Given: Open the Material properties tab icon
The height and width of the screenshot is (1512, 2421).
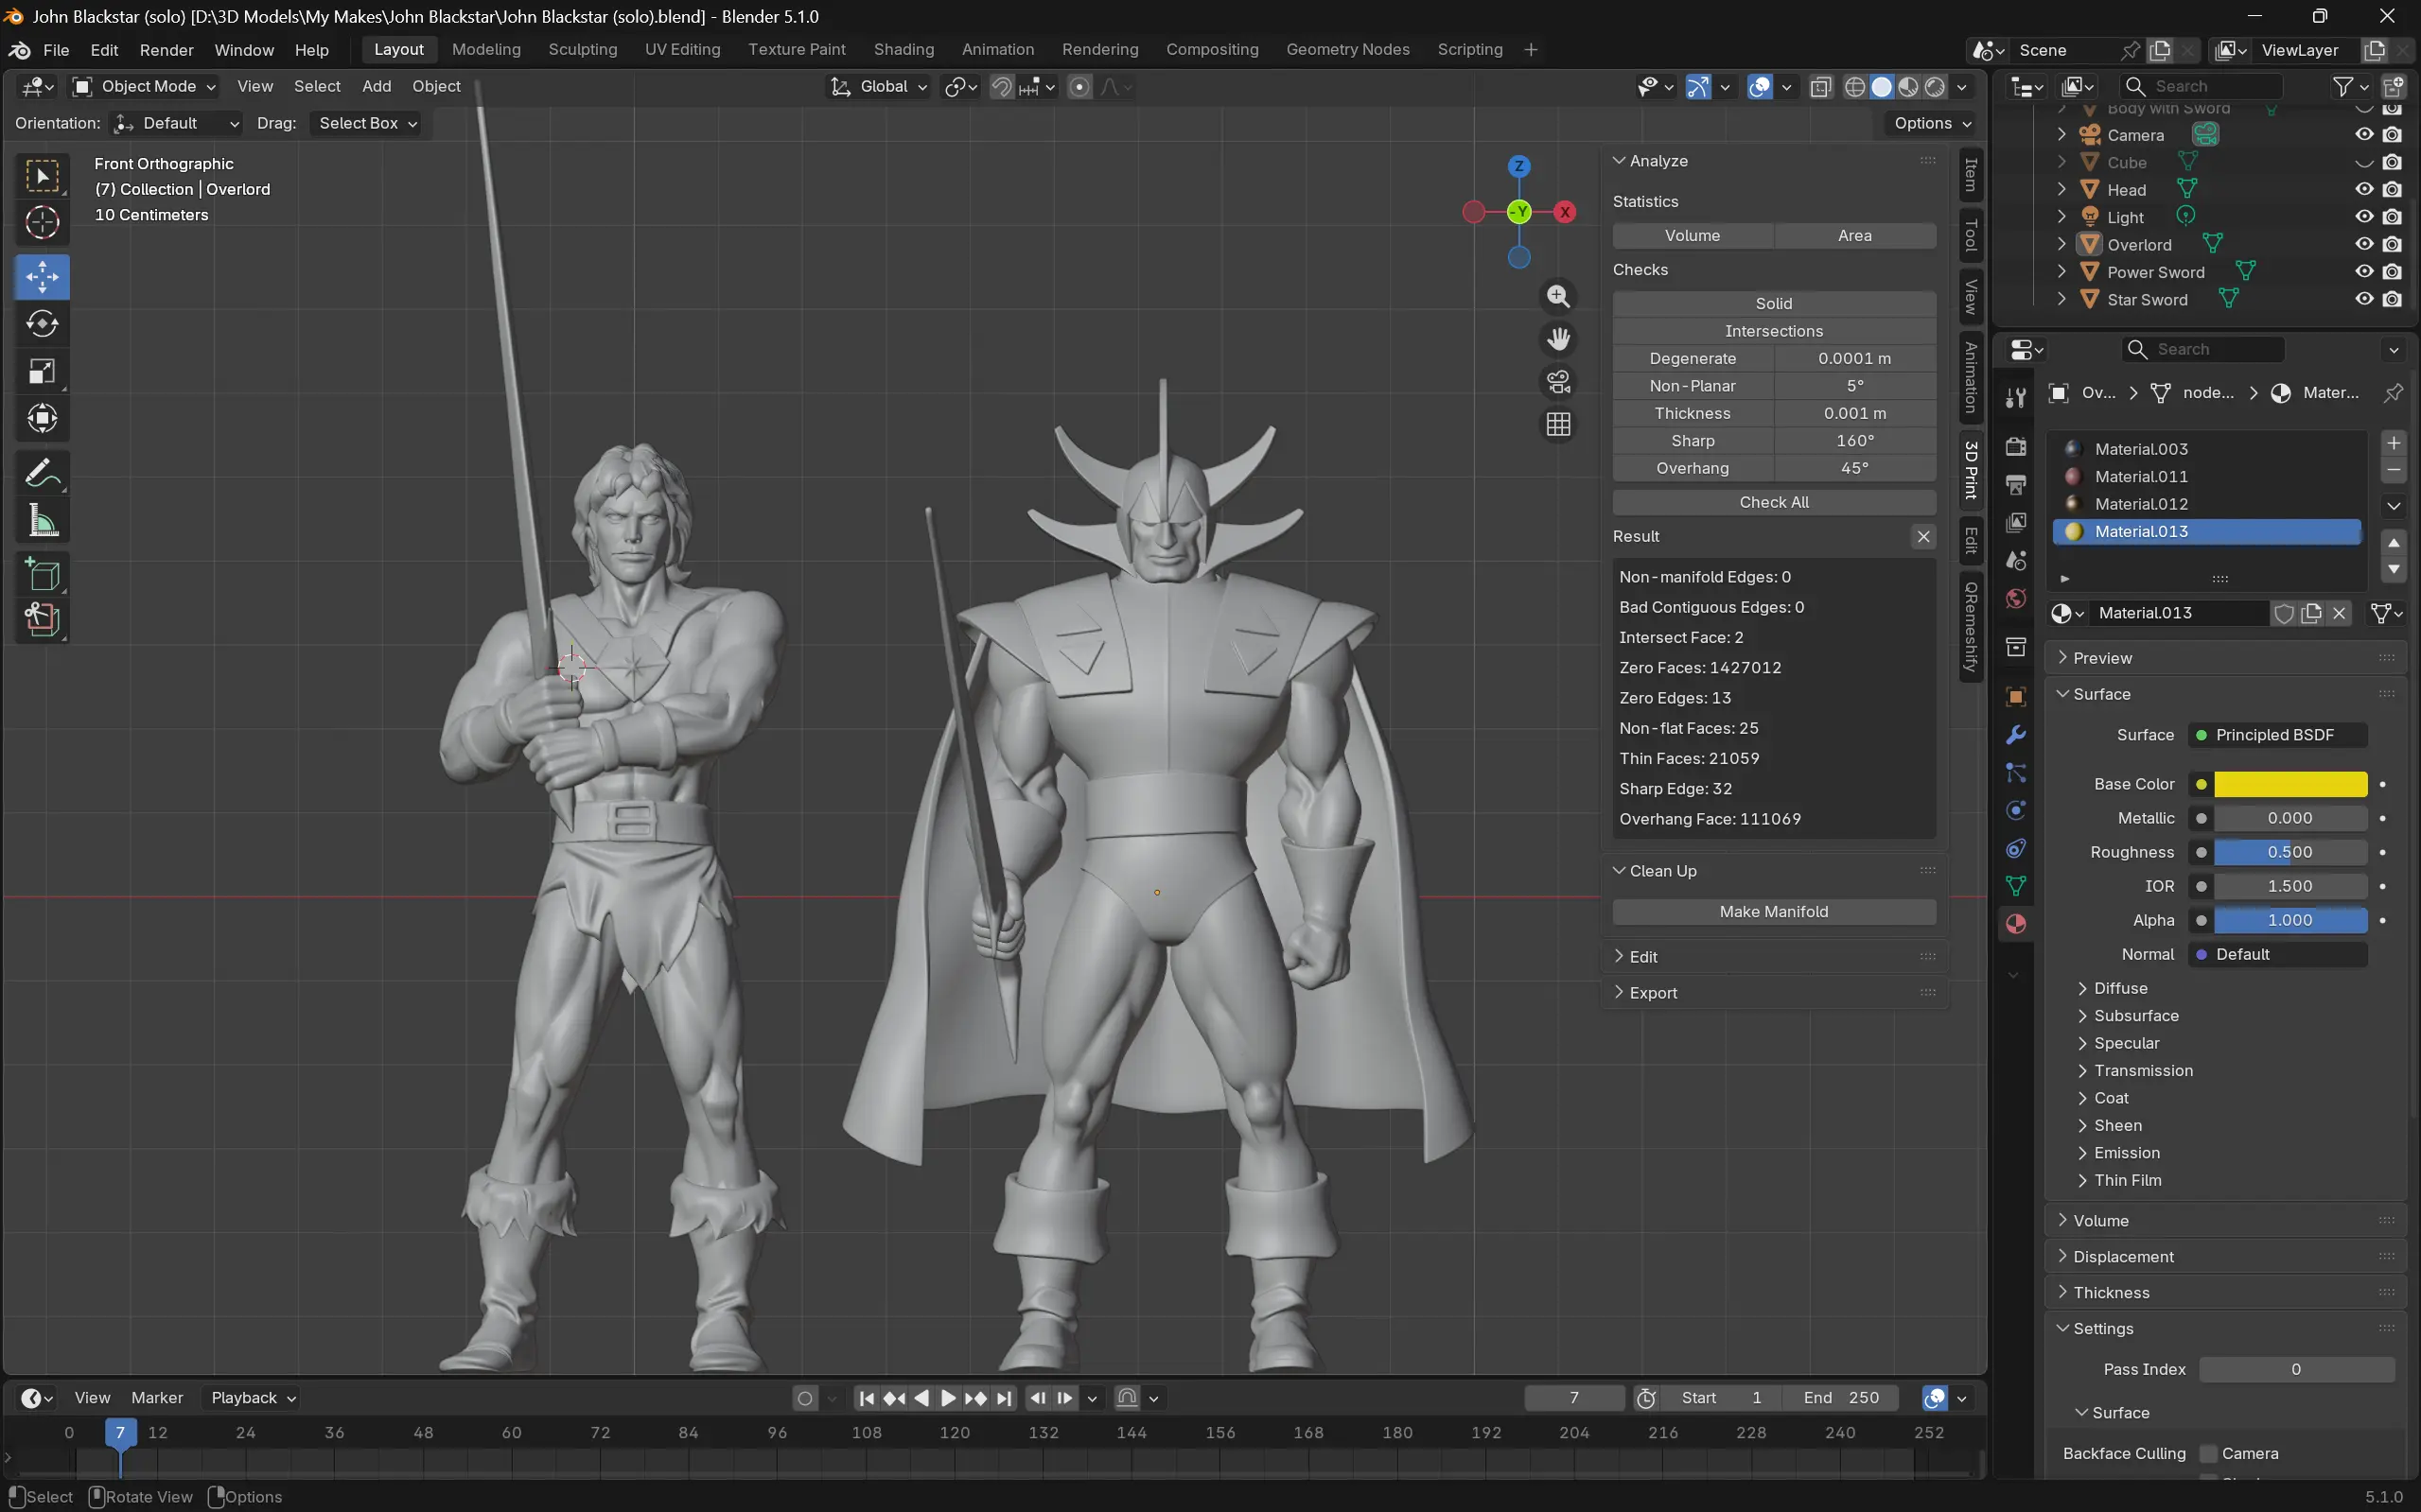Looking at the screenshot, I should coord(2016,924).
